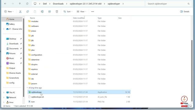Select the external folder row

tap(79, 74)
